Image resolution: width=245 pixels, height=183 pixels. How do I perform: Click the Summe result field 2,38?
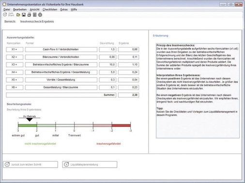tap(128, 95)
